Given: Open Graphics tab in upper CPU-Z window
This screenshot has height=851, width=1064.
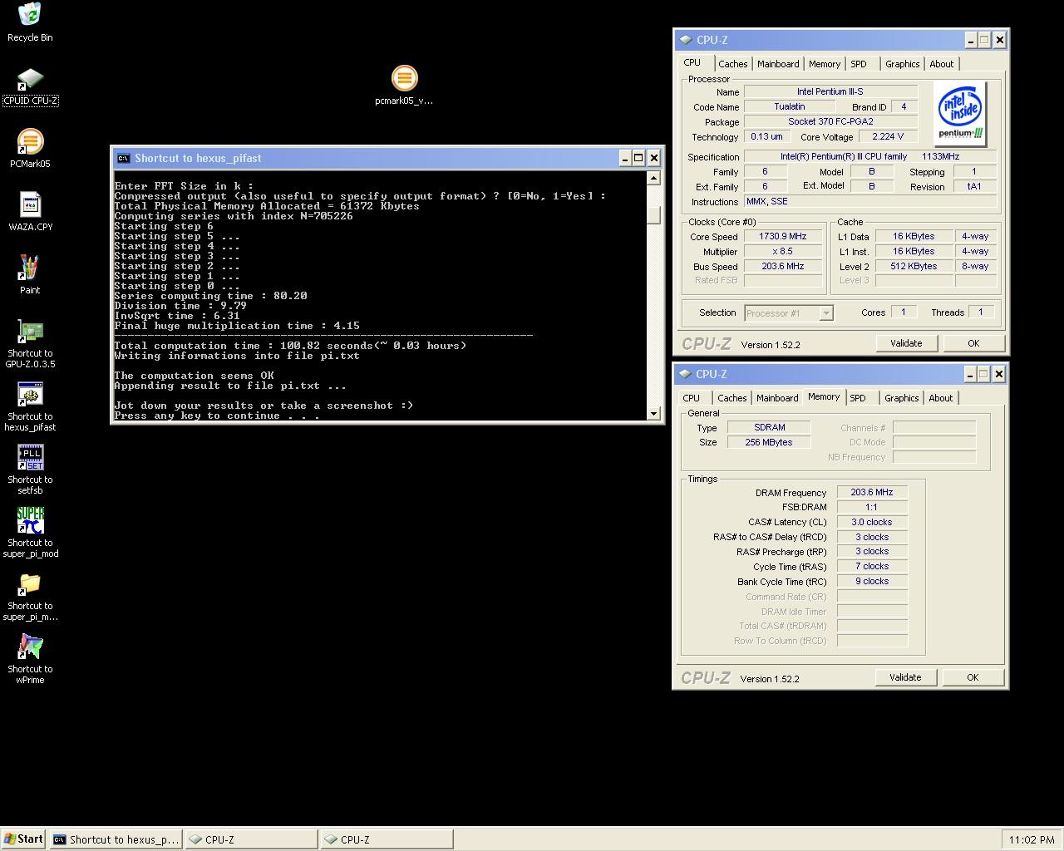Looking at the screenshot, I should click(902, 64).
